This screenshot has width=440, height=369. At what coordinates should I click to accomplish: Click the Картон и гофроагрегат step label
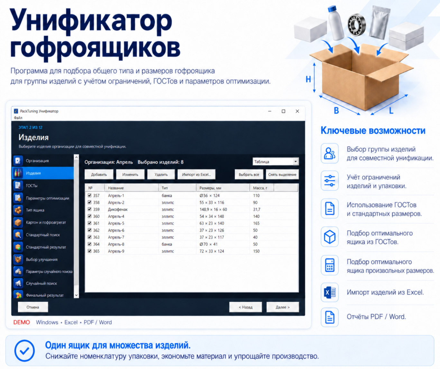click(46, 222)
